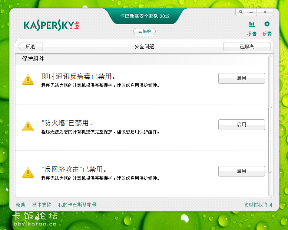Close the Kaspersky window
The image size is (288, 230).
[x=265, y=12]
